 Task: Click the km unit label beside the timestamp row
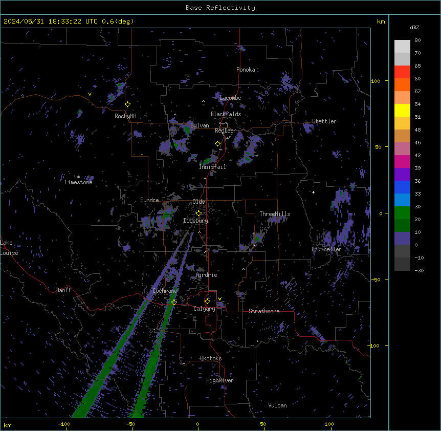tap(381, 21)
